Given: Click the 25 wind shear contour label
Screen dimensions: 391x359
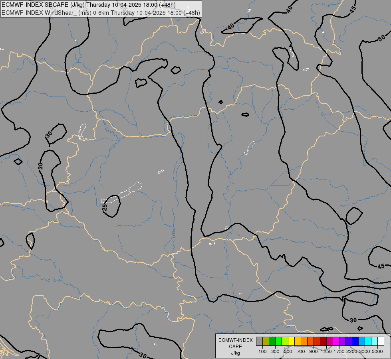Looking at the screenshot, I should pos(105,207).
